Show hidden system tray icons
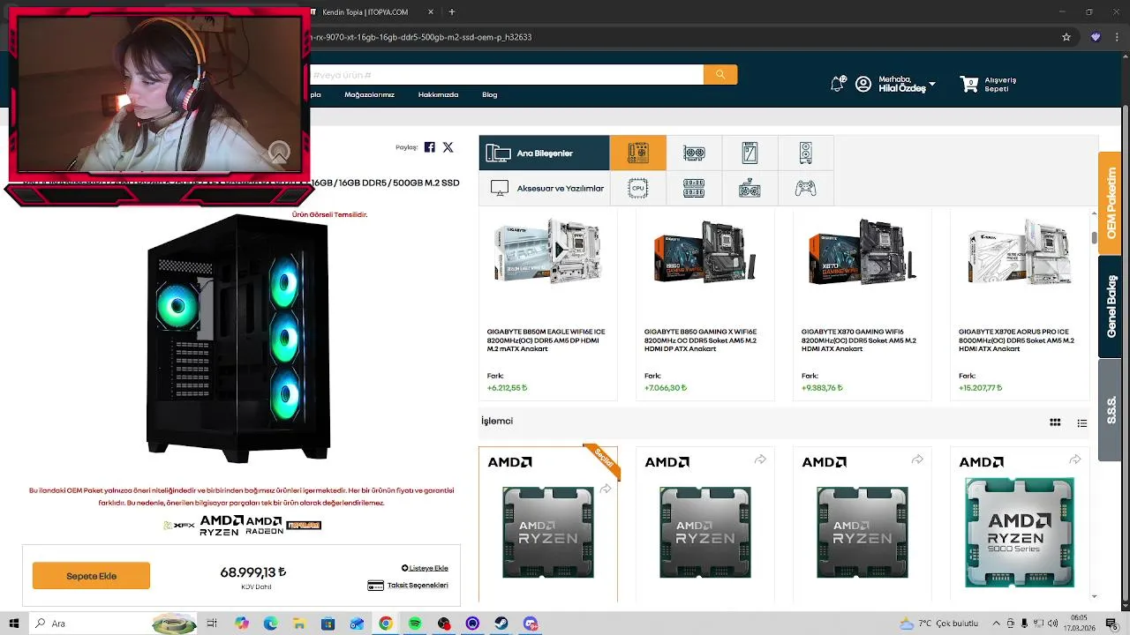 pyautogui.click(x=997, y=624)
